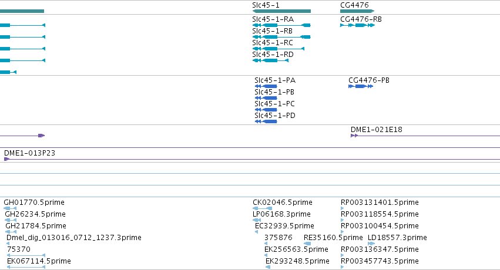Viewport: 500px width, 270px height.
Task: Click the Slc45-1-RD label
Action: (x=273, y=55)
